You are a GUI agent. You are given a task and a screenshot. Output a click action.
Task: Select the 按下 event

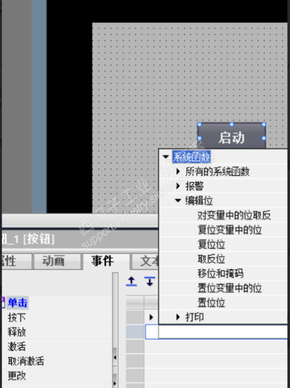point(17,317)
